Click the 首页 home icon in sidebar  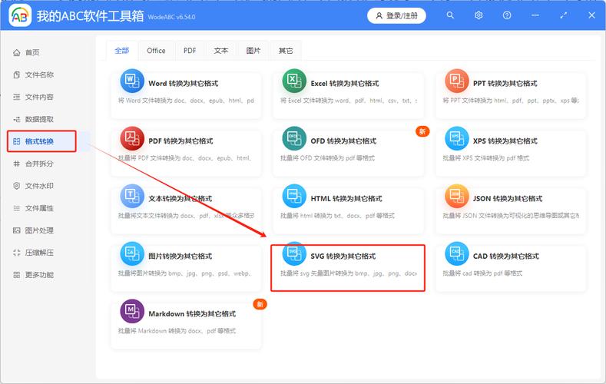(x=17, y=52)
